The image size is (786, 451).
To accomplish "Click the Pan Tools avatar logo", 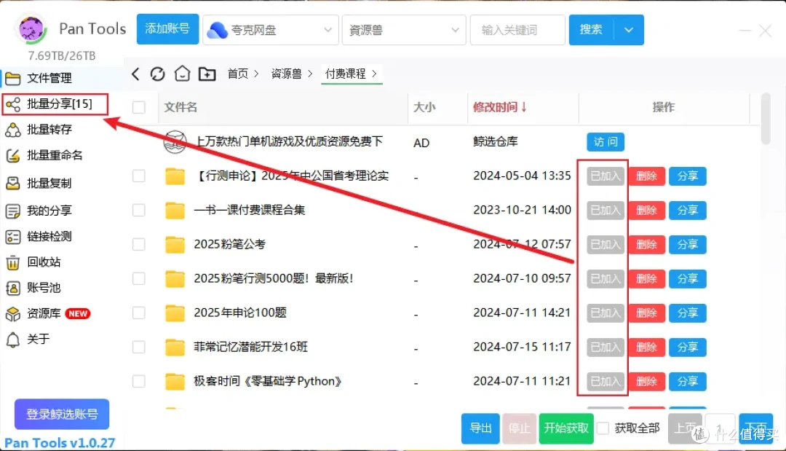I will pyautogui.click(x=32, y=29).
